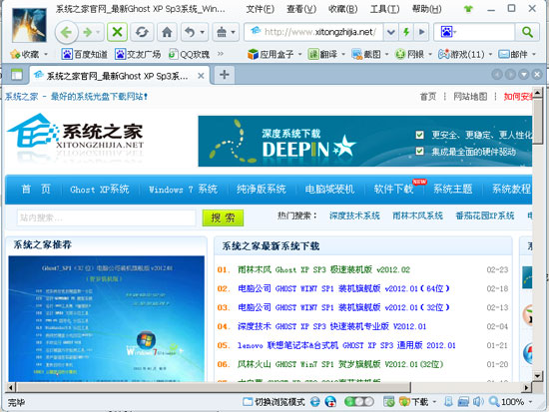This screenshot has width=549, height=412.
Task: Open the 邮件 mail tool
Action: [x=513, y=54]
